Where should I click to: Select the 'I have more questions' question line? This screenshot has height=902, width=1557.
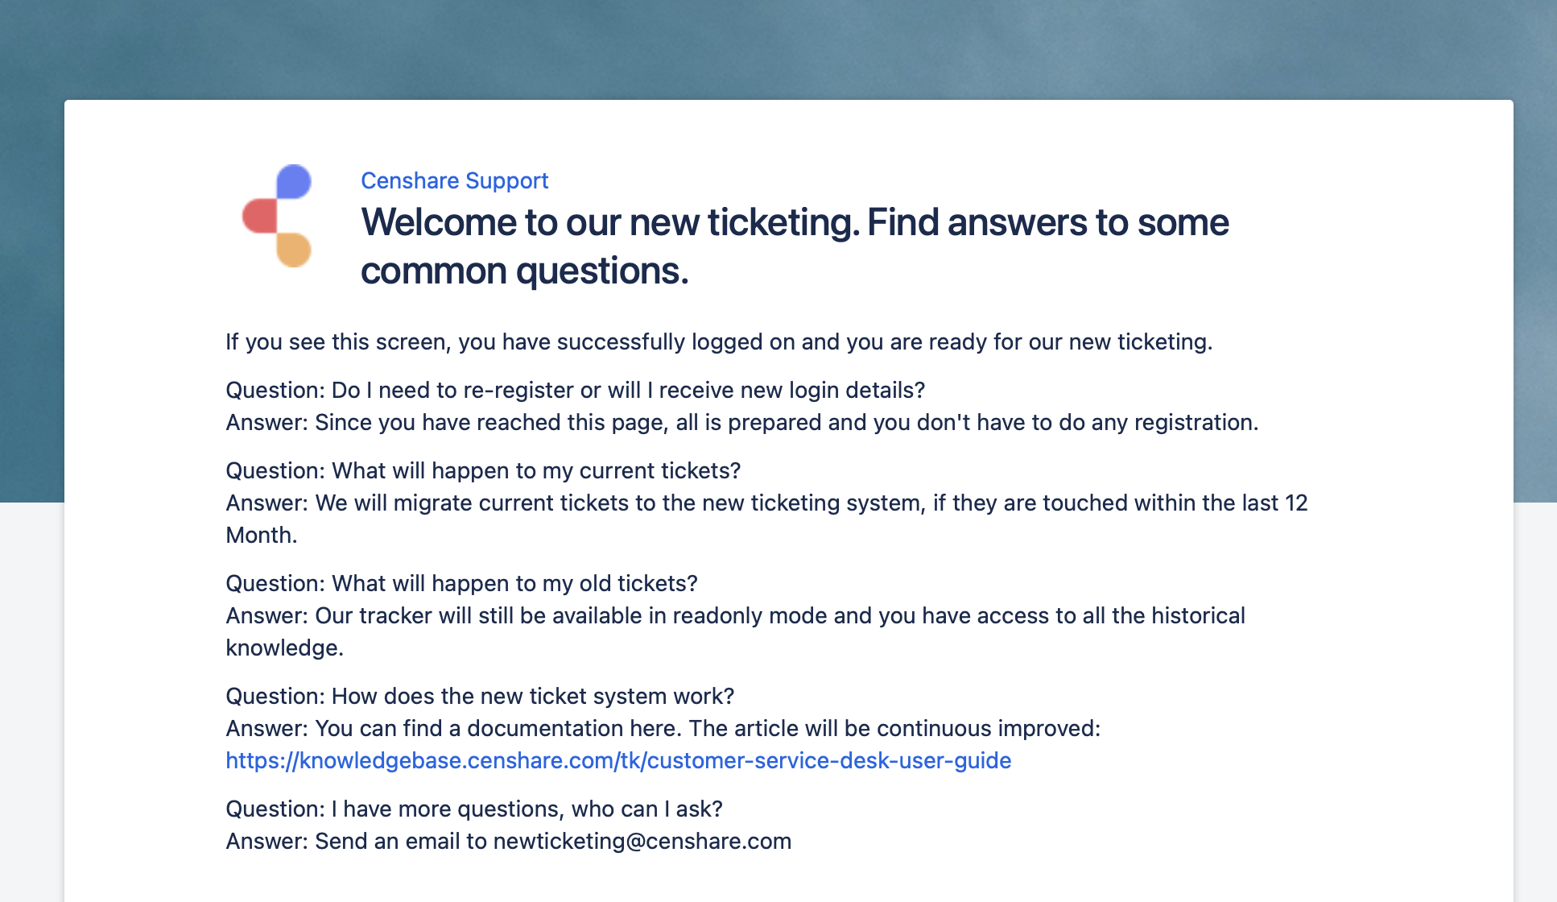[x=474, y=809]
